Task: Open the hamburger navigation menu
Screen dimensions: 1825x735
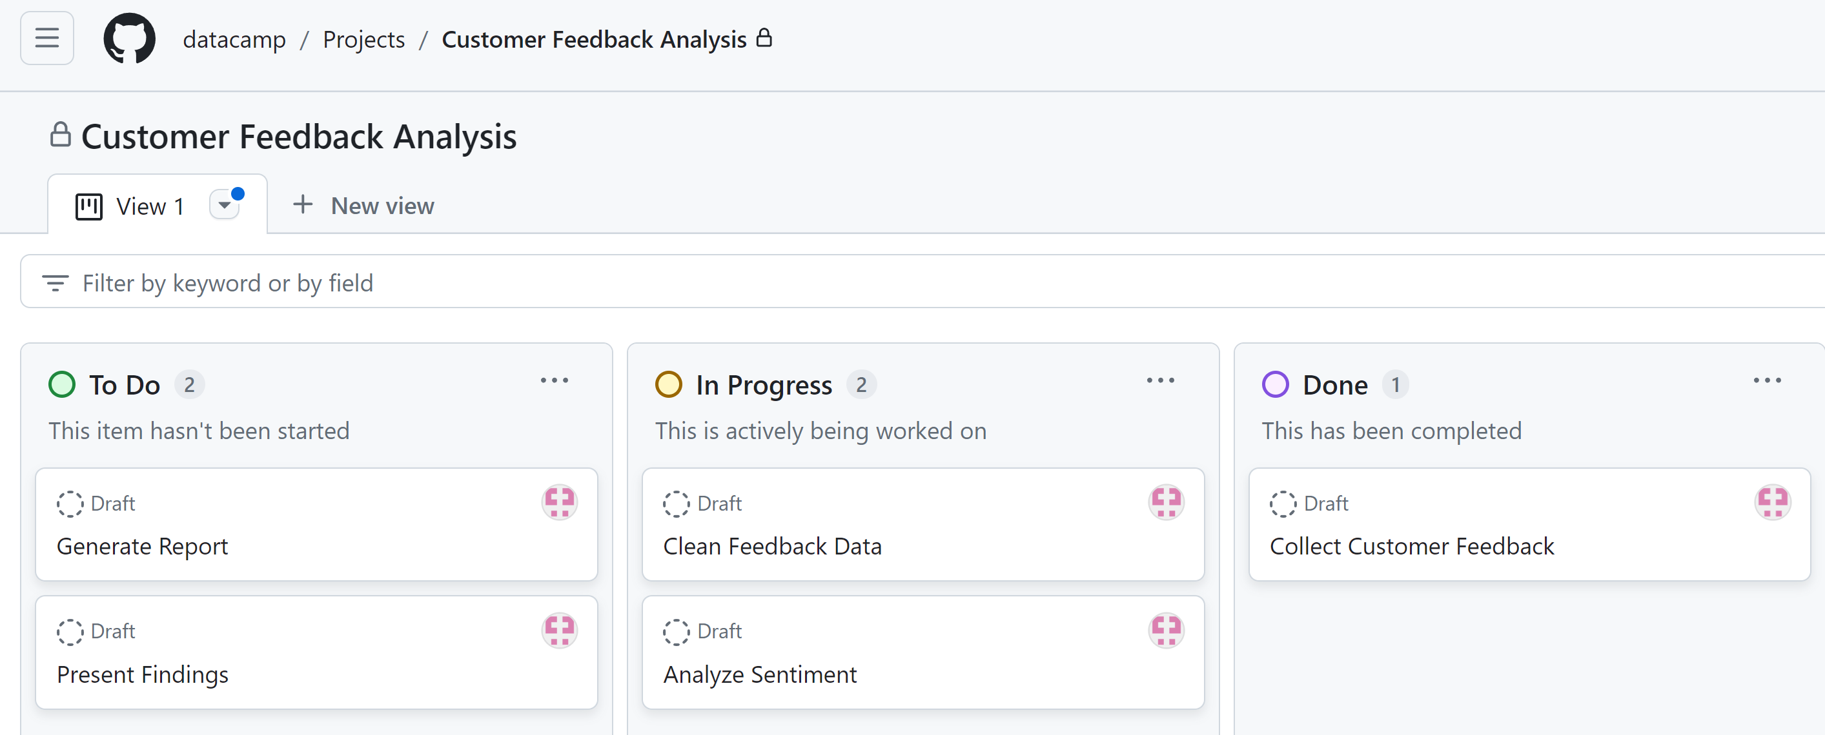Action: pos(46,38)
